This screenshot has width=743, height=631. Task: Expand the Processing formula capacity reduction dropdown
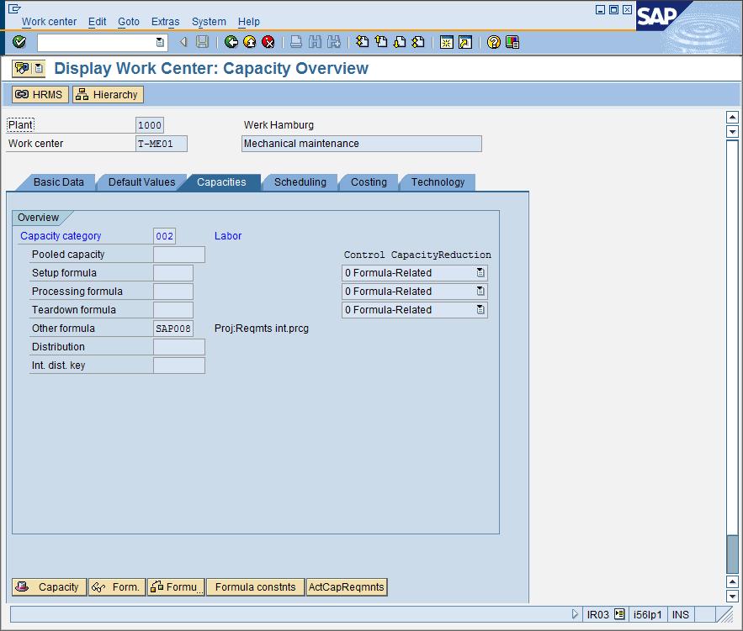480,291
